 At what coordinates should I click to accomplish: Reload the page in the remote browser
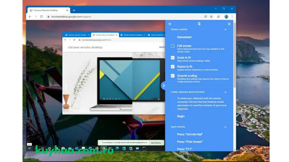(x=74, y=40)
